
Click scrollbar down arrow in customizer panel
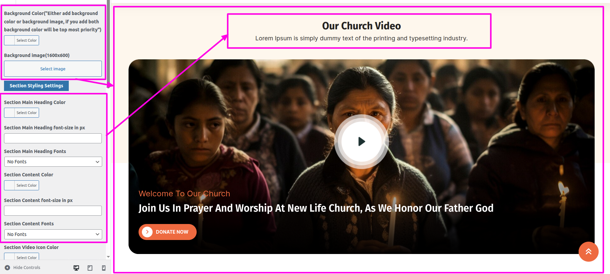point(108,257)
